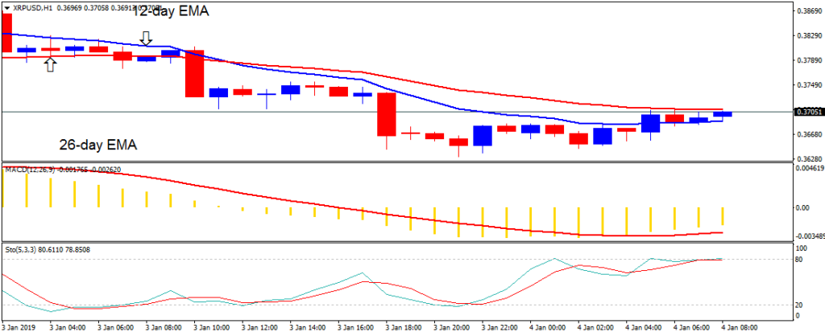Select the 4 Jan 08:00 time axis label
This screenshot has width=825, height=336.
pos(736,328)
